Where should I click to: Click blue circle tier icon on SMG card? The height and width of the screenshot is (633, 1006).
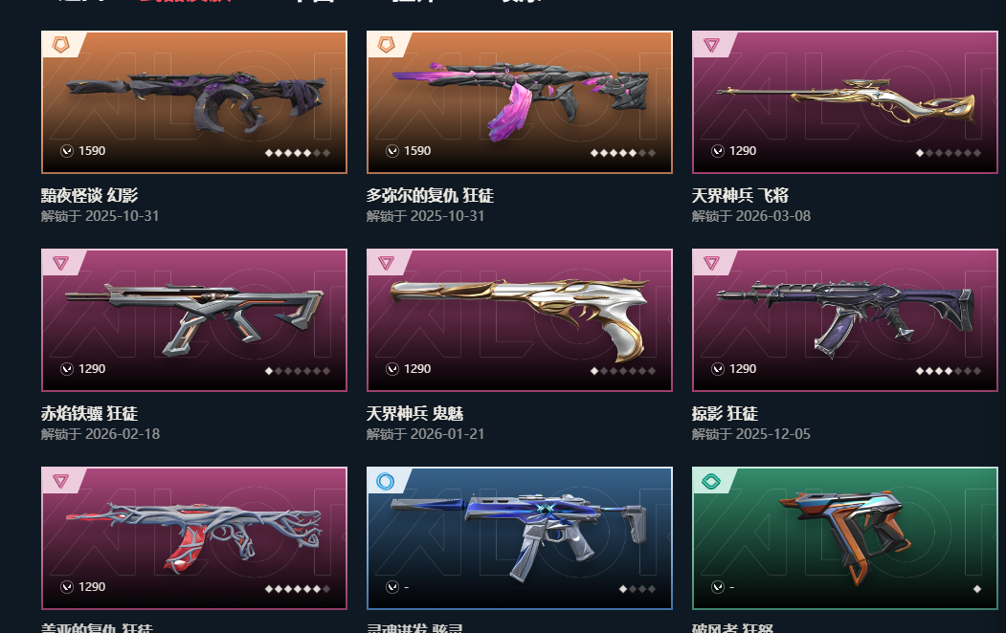[x=386, y=481]
